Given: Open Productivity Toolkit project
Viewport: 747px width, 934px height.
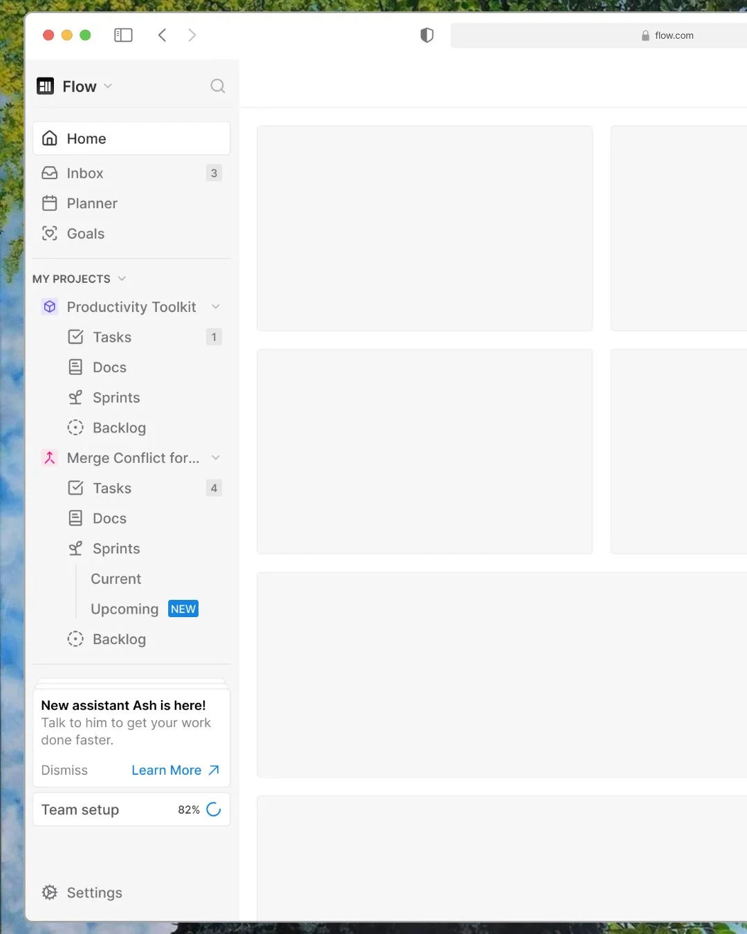Looking at the screenshot, I should [131, 306].
